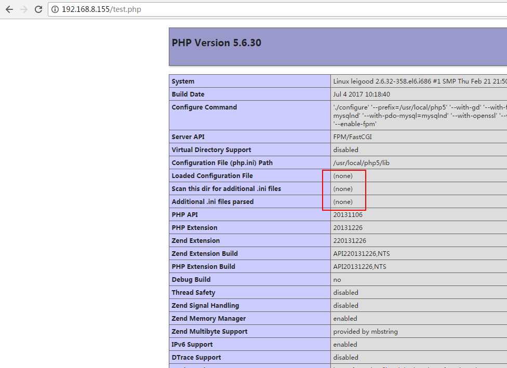The width and height of the screenshot is (507, 368).
Task: Select the disabled value for Zend Signal Handling
Action: click(345, 305)
